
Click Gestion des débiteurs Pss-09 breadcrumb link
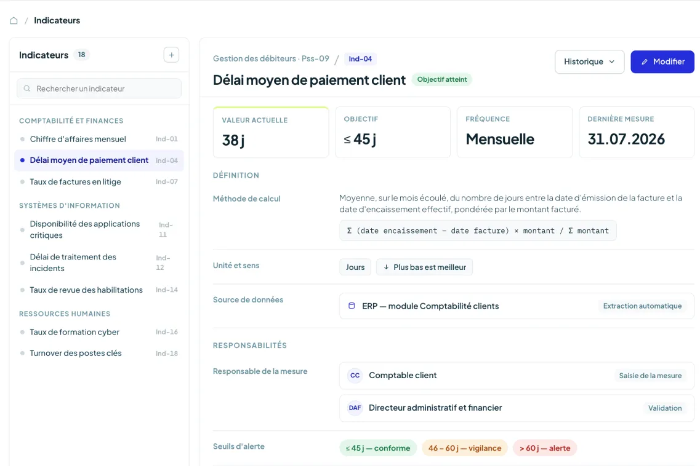point(271,58)
